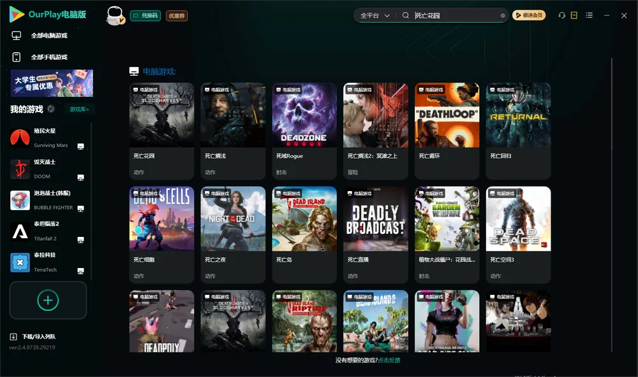
Task: Click the yellow bookmark icon in title bar
Action: click(574, 15)
